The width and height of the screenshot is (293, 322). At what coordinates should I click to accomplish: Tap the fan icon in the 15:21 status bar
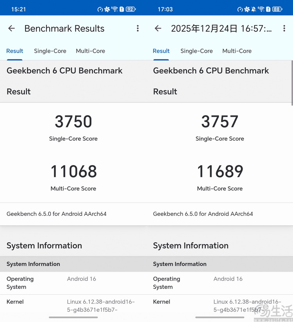[107, 9]
